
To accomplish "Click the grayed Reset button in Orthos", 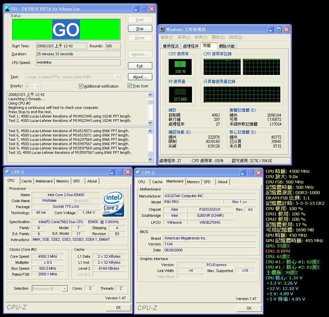I will point(140,38).
